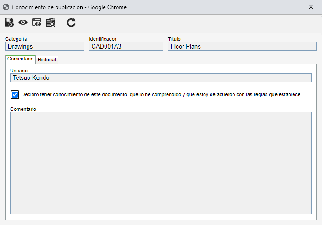Select the Comentario tab

20,59
